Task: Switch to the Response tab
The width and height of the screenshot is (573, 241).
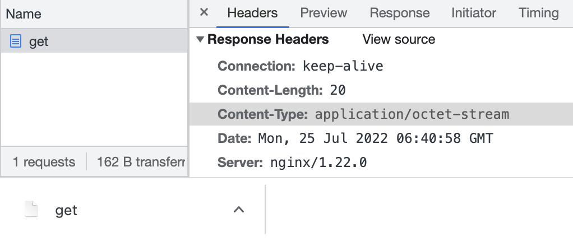Action: pyautogui.click(x=399, y=13)
